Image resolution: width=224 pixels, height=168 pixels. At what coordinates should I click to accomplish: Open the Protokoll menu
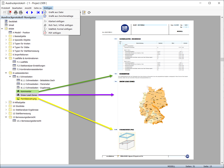click(x=6, y=8)
